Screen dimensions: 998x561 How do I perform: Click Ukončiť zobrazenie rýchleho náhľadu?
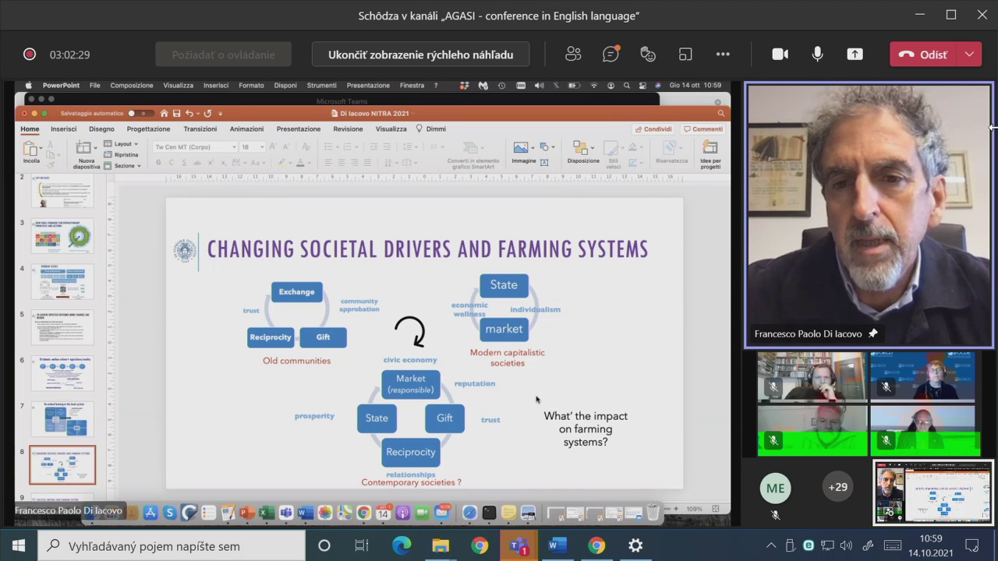pos(420,55)
